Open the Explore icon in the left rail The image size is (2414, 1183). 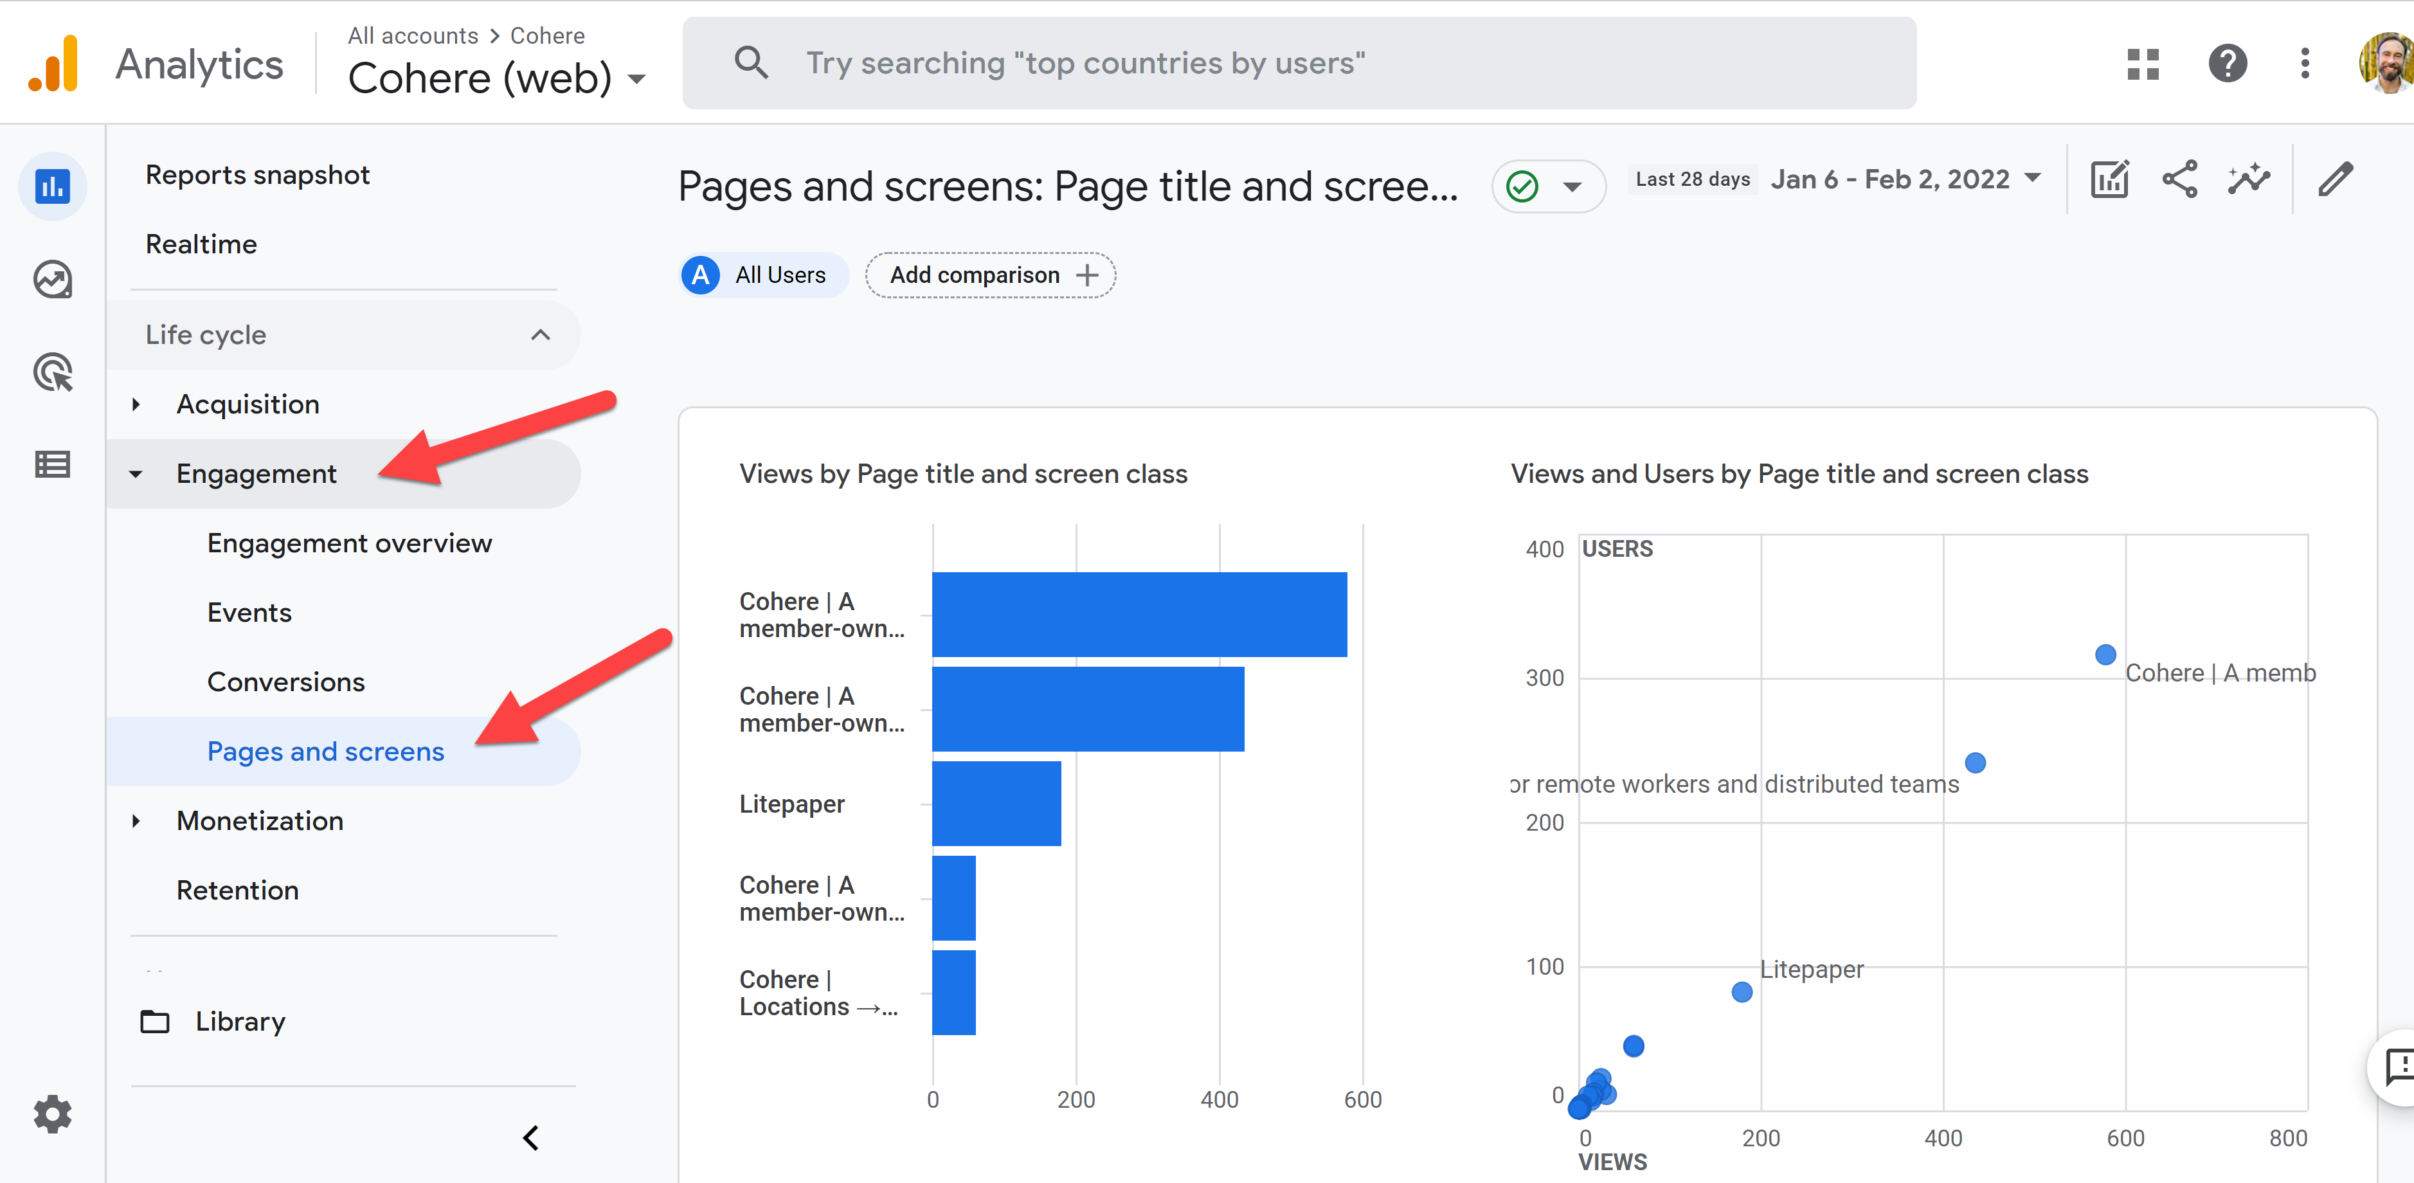pyautogui.click(x=53, y=279)
